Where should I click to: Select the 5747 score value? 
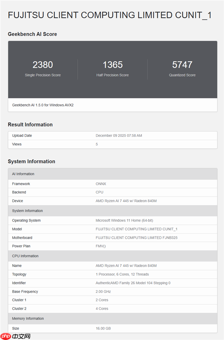pos(182,65)
